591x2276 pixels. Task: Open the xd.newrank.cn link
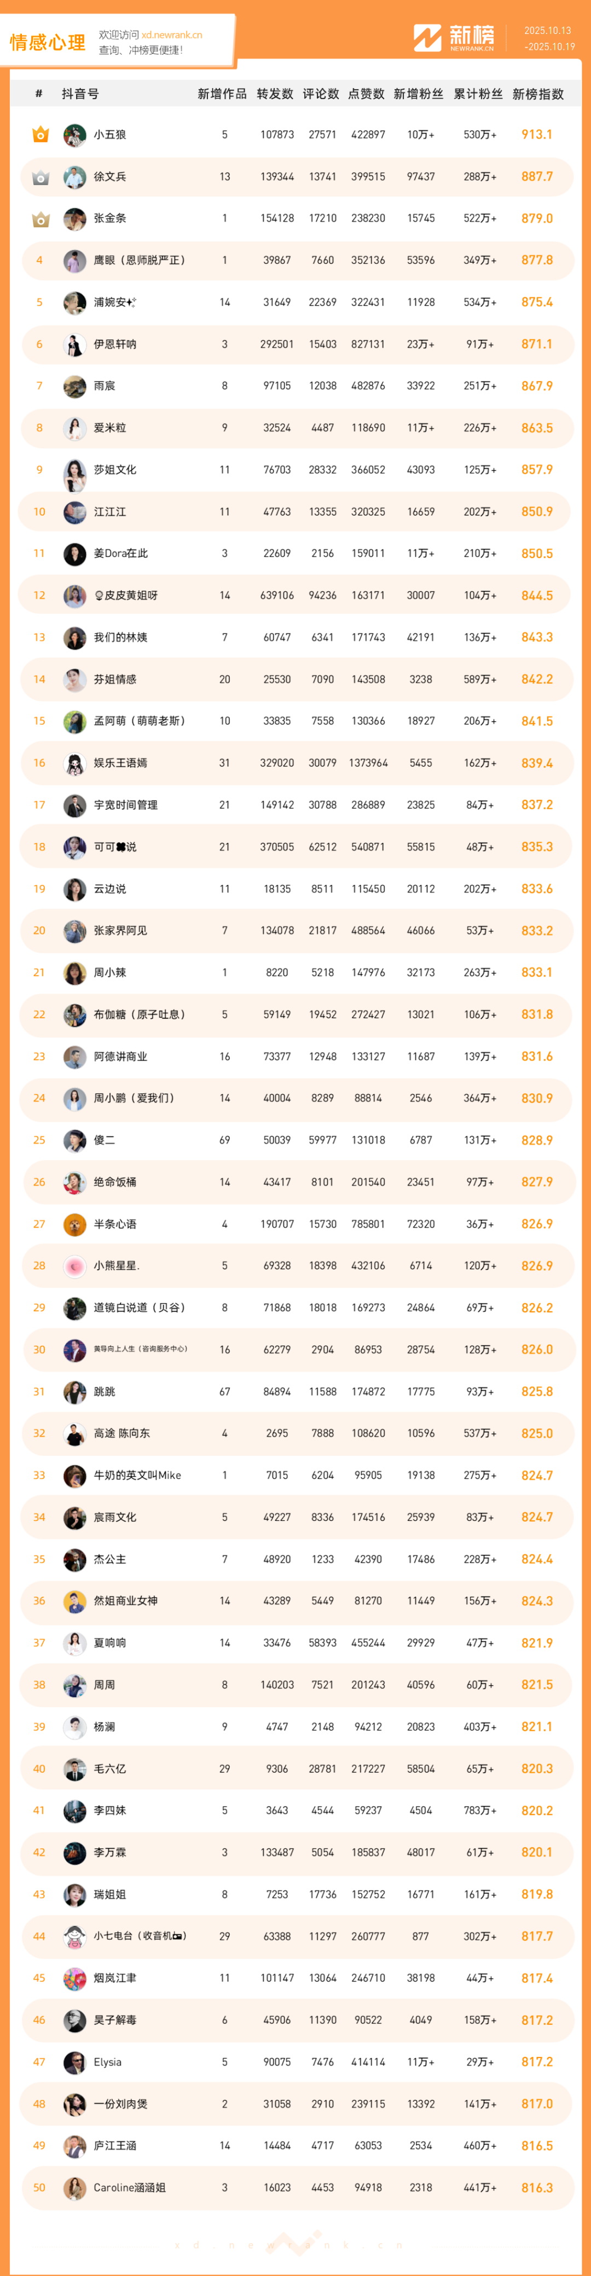tap(171, 36)
